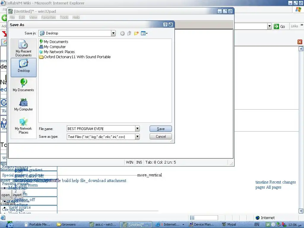Open win32pad Help menu

76,18
